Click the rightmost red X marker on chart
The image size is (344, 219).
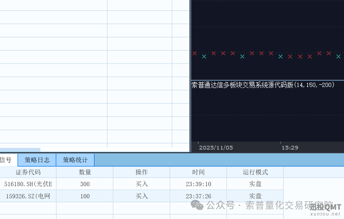click(329, 53)
